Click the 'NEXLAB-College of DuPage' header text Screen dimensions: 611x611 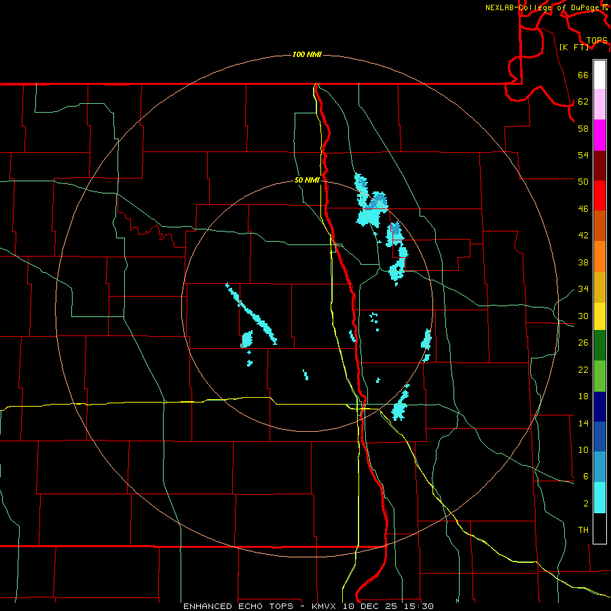(542, 7)
